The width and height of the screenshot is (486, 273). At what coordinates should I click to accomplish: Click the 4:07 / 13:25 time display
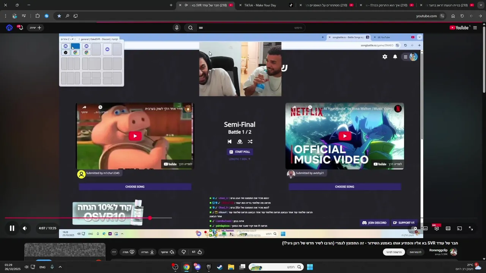click(x=47, y=228)
